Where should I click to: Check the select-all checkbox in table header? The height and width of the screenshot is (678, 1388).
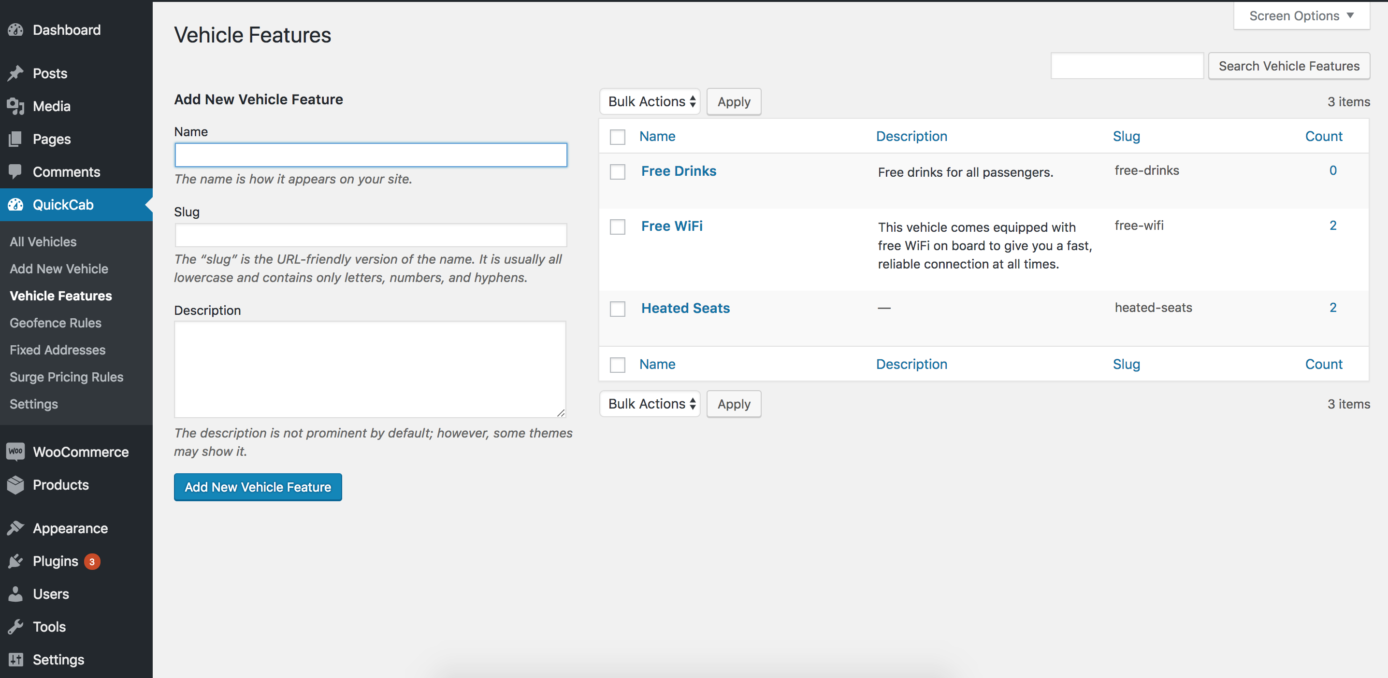click(x=618, y=137)
